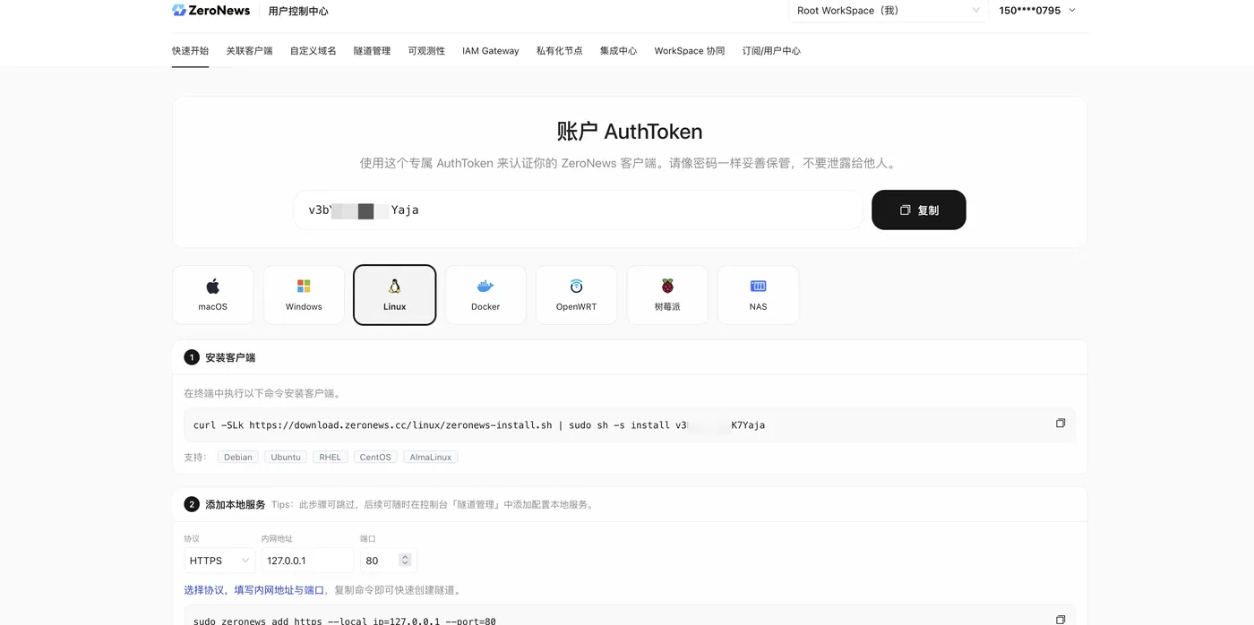The image size is (1254, 625).
Task: Click the AlmaLinux support tag
Action: coord(431,457)
